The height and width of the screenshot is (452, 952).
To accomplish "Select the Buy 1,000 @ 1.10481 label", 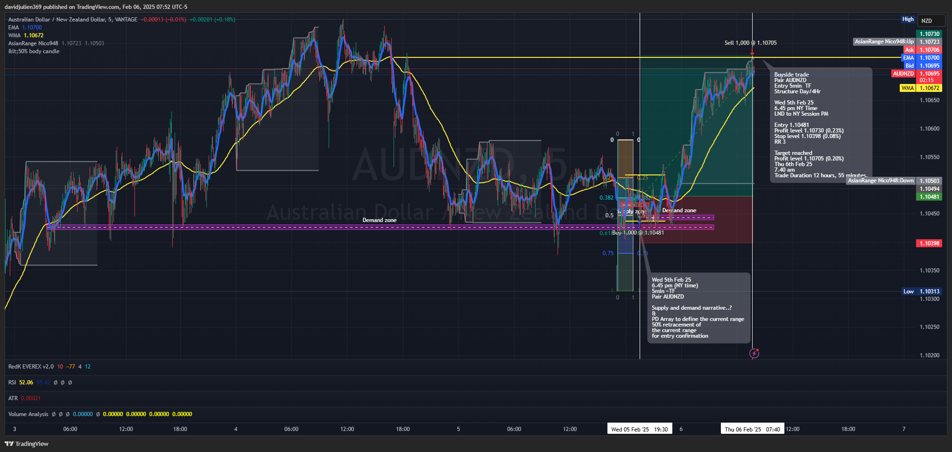I will 638,233.
